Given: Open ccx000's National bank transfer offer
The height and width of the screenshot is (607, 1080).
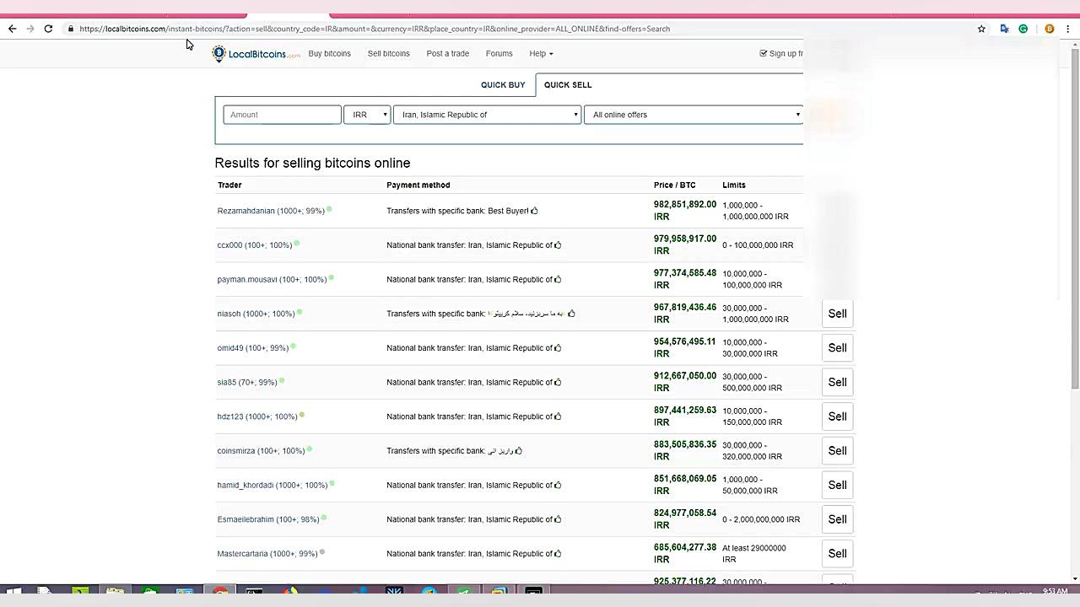Looking at the screenshot, I should pos(473,245).
